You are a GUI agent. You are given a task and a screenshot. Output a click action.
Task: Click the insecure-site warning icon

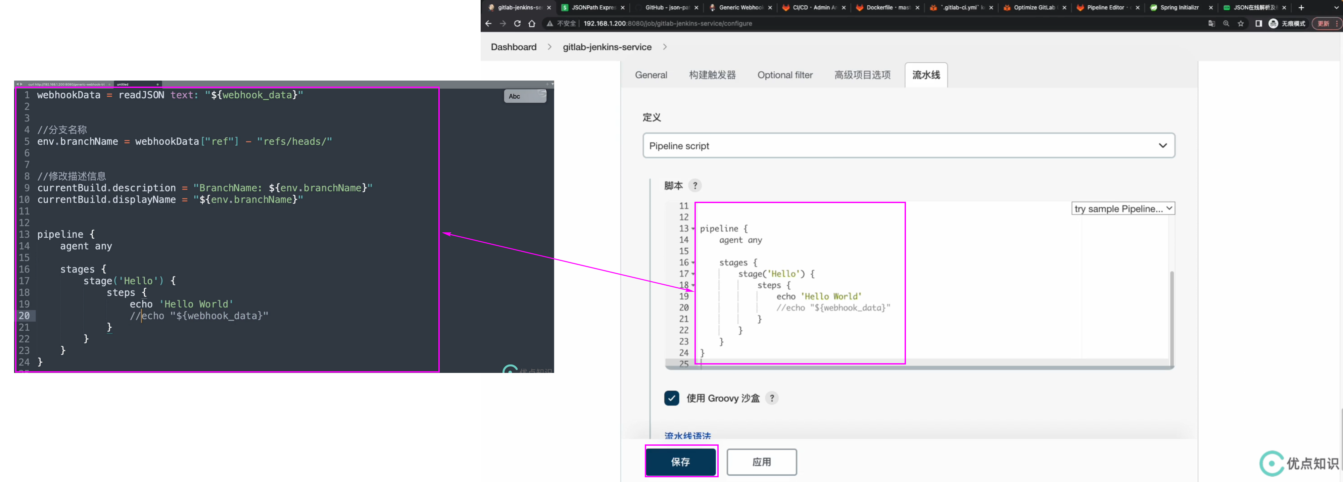(549, 23)
